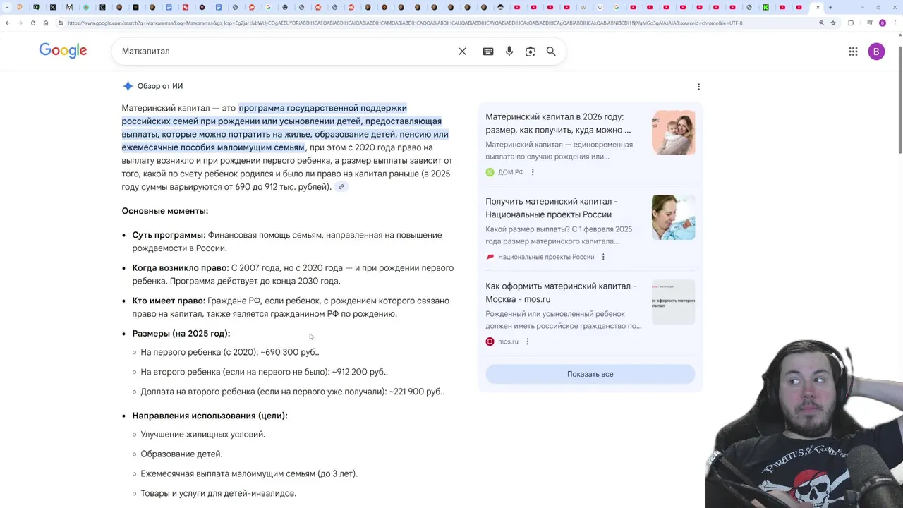Screen dimensions: 903x508
Task: Open the on-screen keyboard input tool
Action: tap(488, 52)
